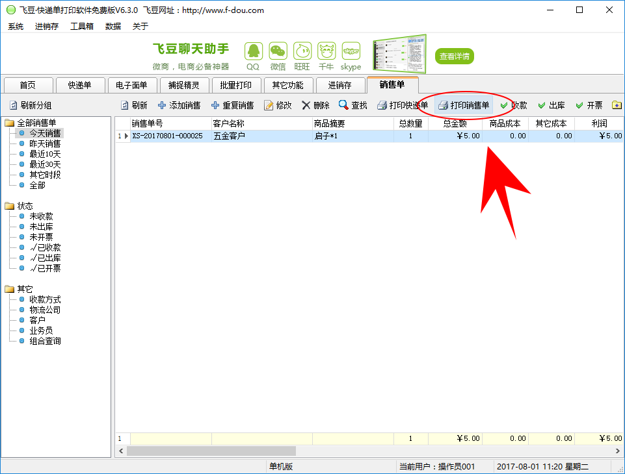Select 全部 tree item
Screen dimensions: 625x474
pos(37,185)
